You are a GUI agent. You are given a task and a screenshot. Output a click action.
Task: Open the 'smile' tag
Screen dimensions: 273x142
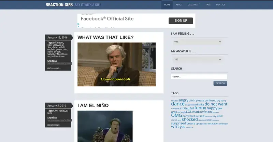point(209,120)
